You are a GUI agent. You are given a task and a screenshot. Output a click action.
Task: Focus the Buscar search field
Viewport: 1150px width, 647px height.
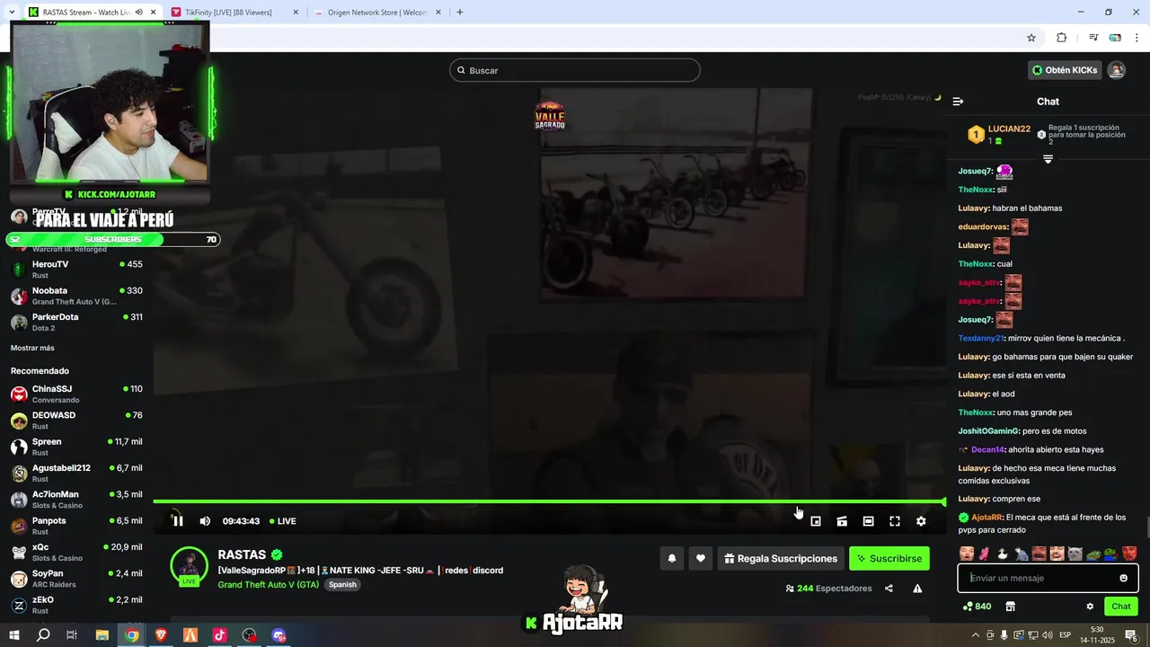pyautogui.click(x=575, y=70)
